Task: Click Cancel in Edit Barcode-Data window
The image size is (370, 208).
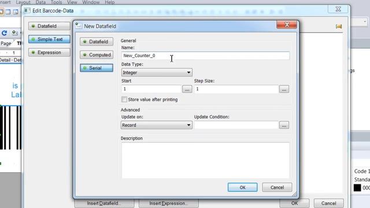Action: 328,203
